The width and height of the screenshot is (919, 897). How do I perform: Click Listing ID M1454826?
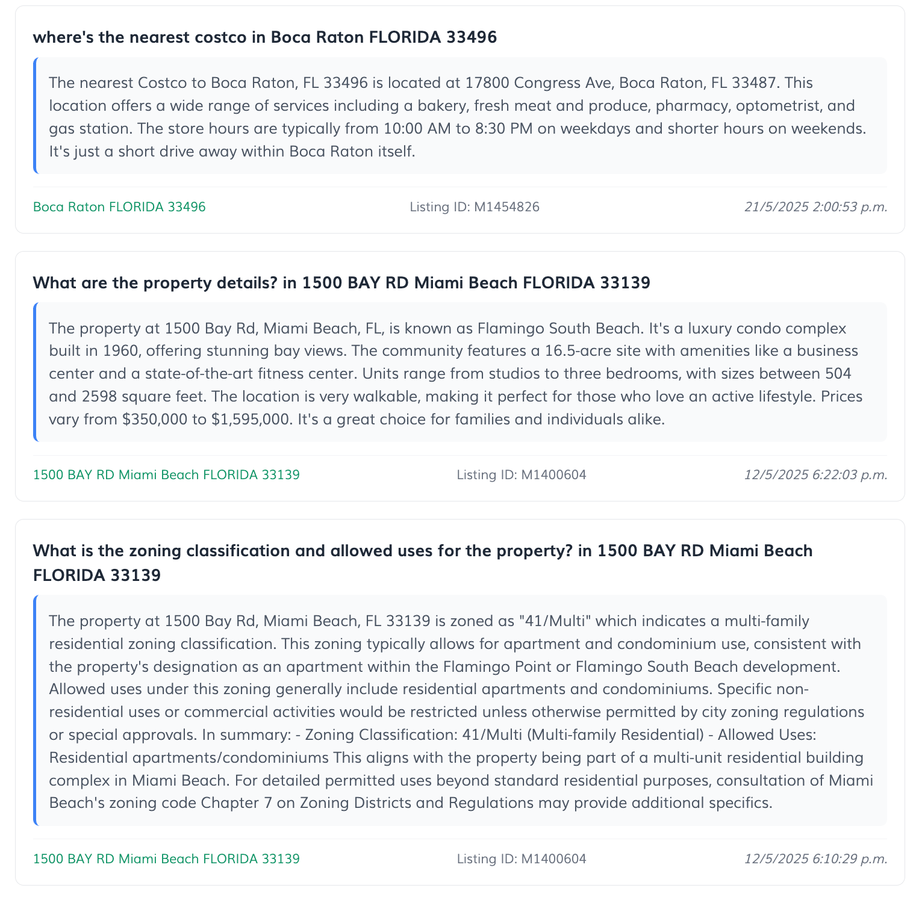475,207
